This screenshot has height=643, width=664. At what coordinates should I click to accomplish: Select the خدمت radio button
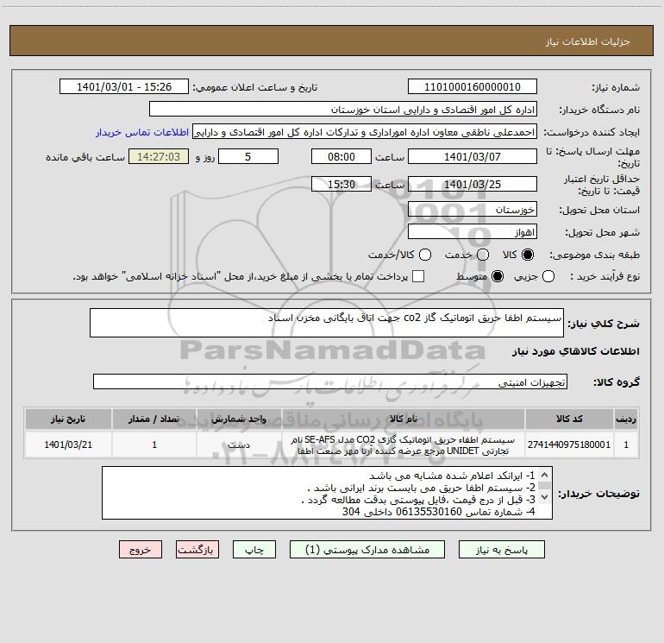(x=483, y=255)
